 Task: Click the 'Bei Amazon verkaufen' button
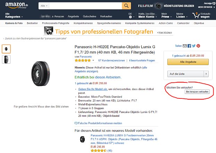coord(197,91)
